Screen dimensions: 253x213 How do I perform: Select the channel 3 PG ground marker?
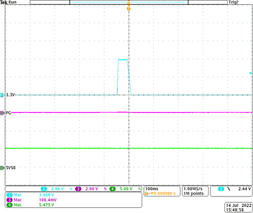pyautogui.click(x=2, y=113)
